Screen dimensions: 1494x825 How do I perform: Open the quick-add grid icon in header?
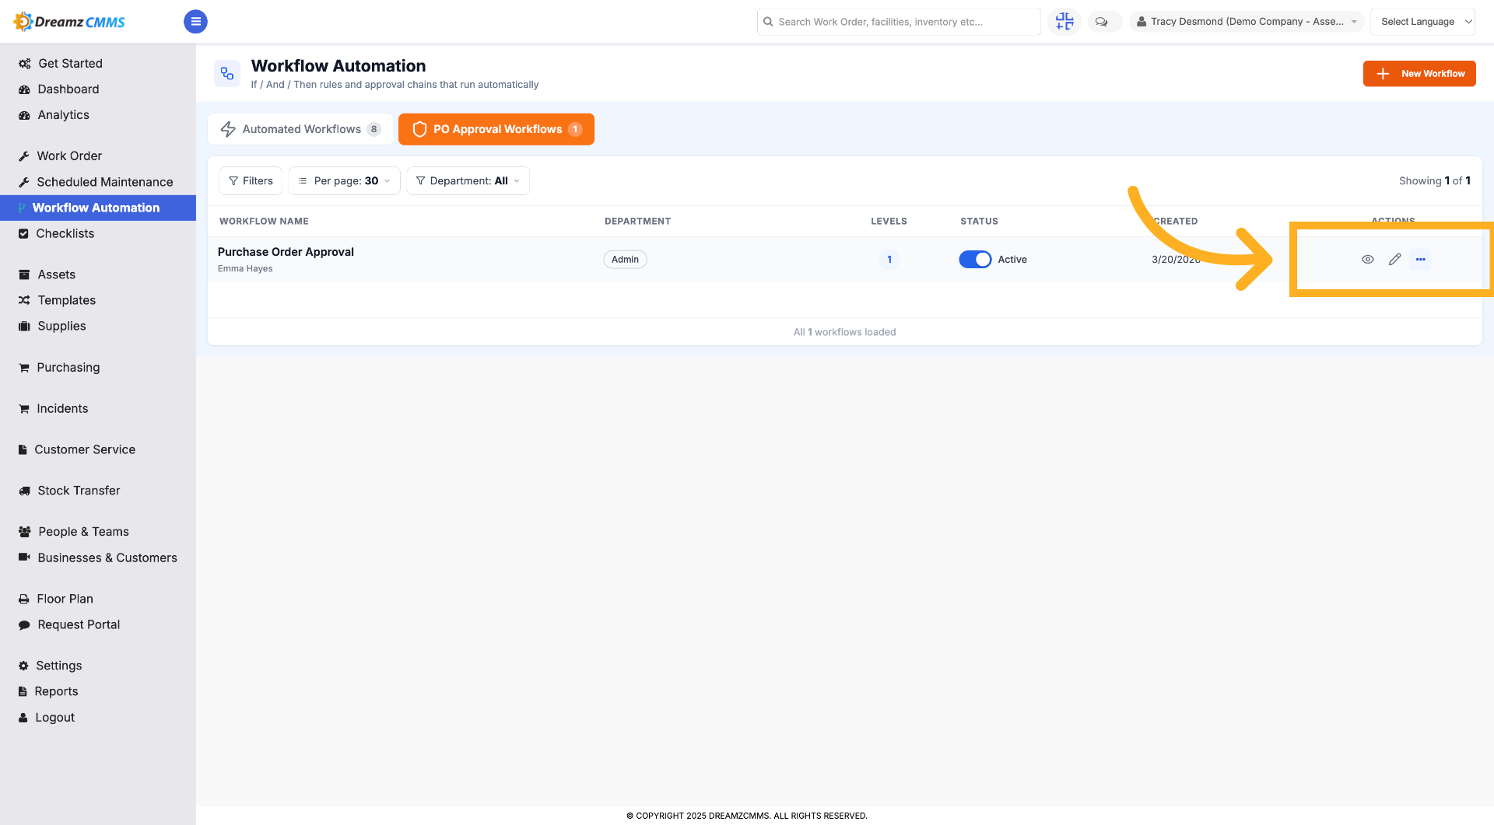coord(1064,22)
